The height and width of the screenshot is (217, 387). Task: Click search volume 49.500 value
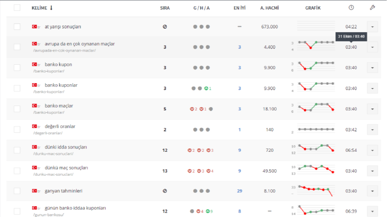click(269, 171)
